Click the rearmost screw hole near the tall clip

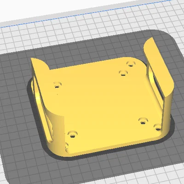pyautogui.click(x=131, y=63)
